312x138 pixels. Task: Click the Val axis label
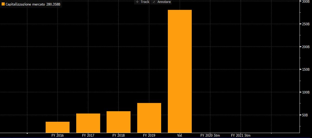[x=180, y=135]
